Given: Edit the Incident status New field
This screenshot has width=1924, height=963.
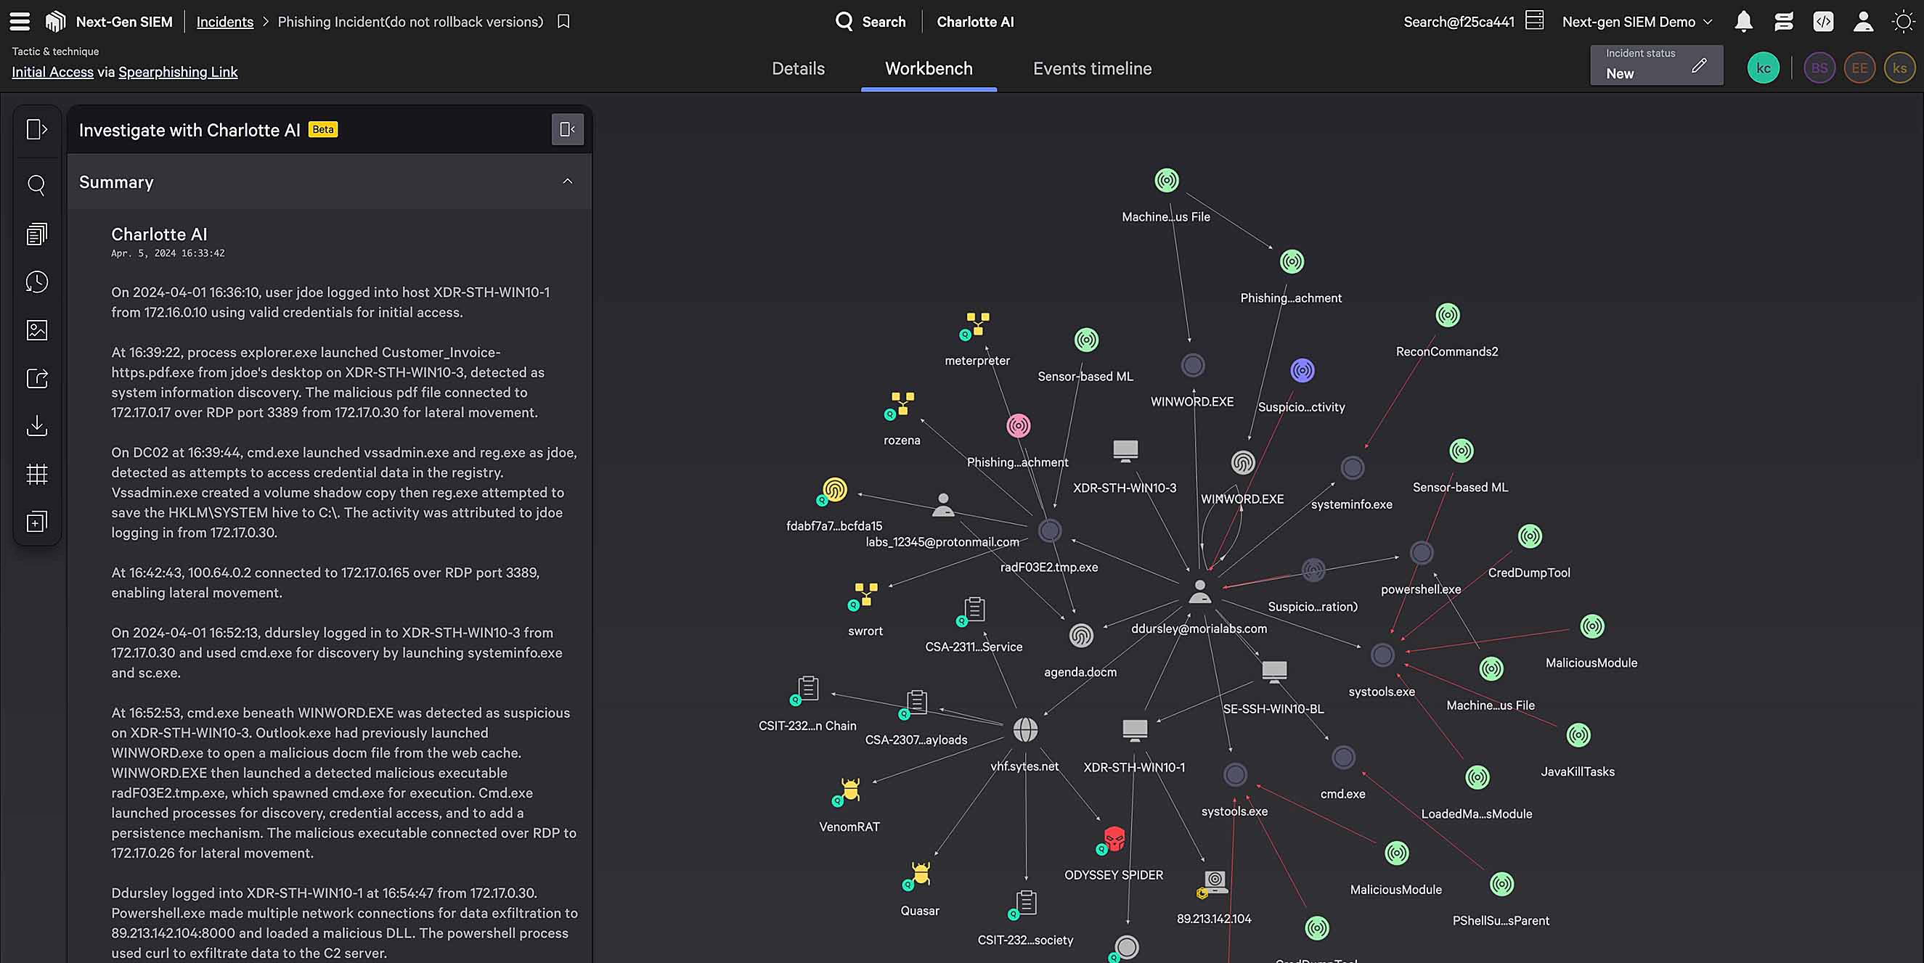Looking at the screenshot, I should tap(1698, 66).
